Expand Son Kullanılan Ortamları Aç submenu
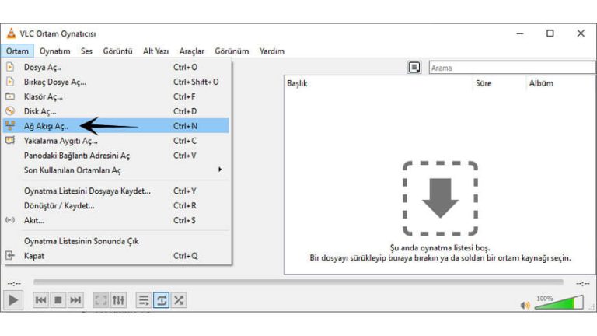This screenshot has width=597, height=336. (116, 170)
